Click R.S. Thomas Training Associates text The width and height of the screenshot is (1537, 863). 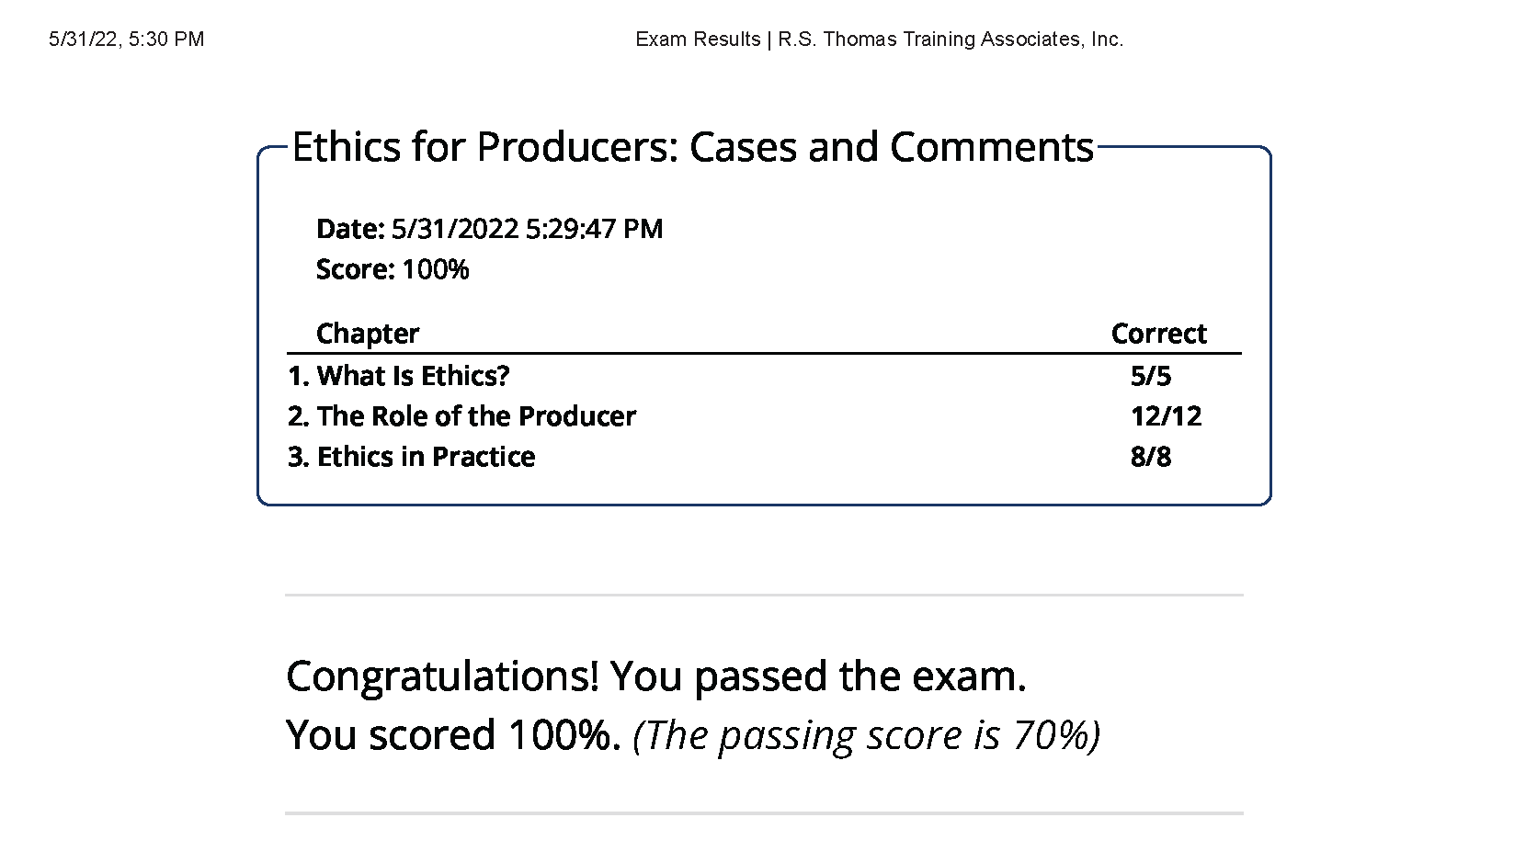(x=951, y=40)
